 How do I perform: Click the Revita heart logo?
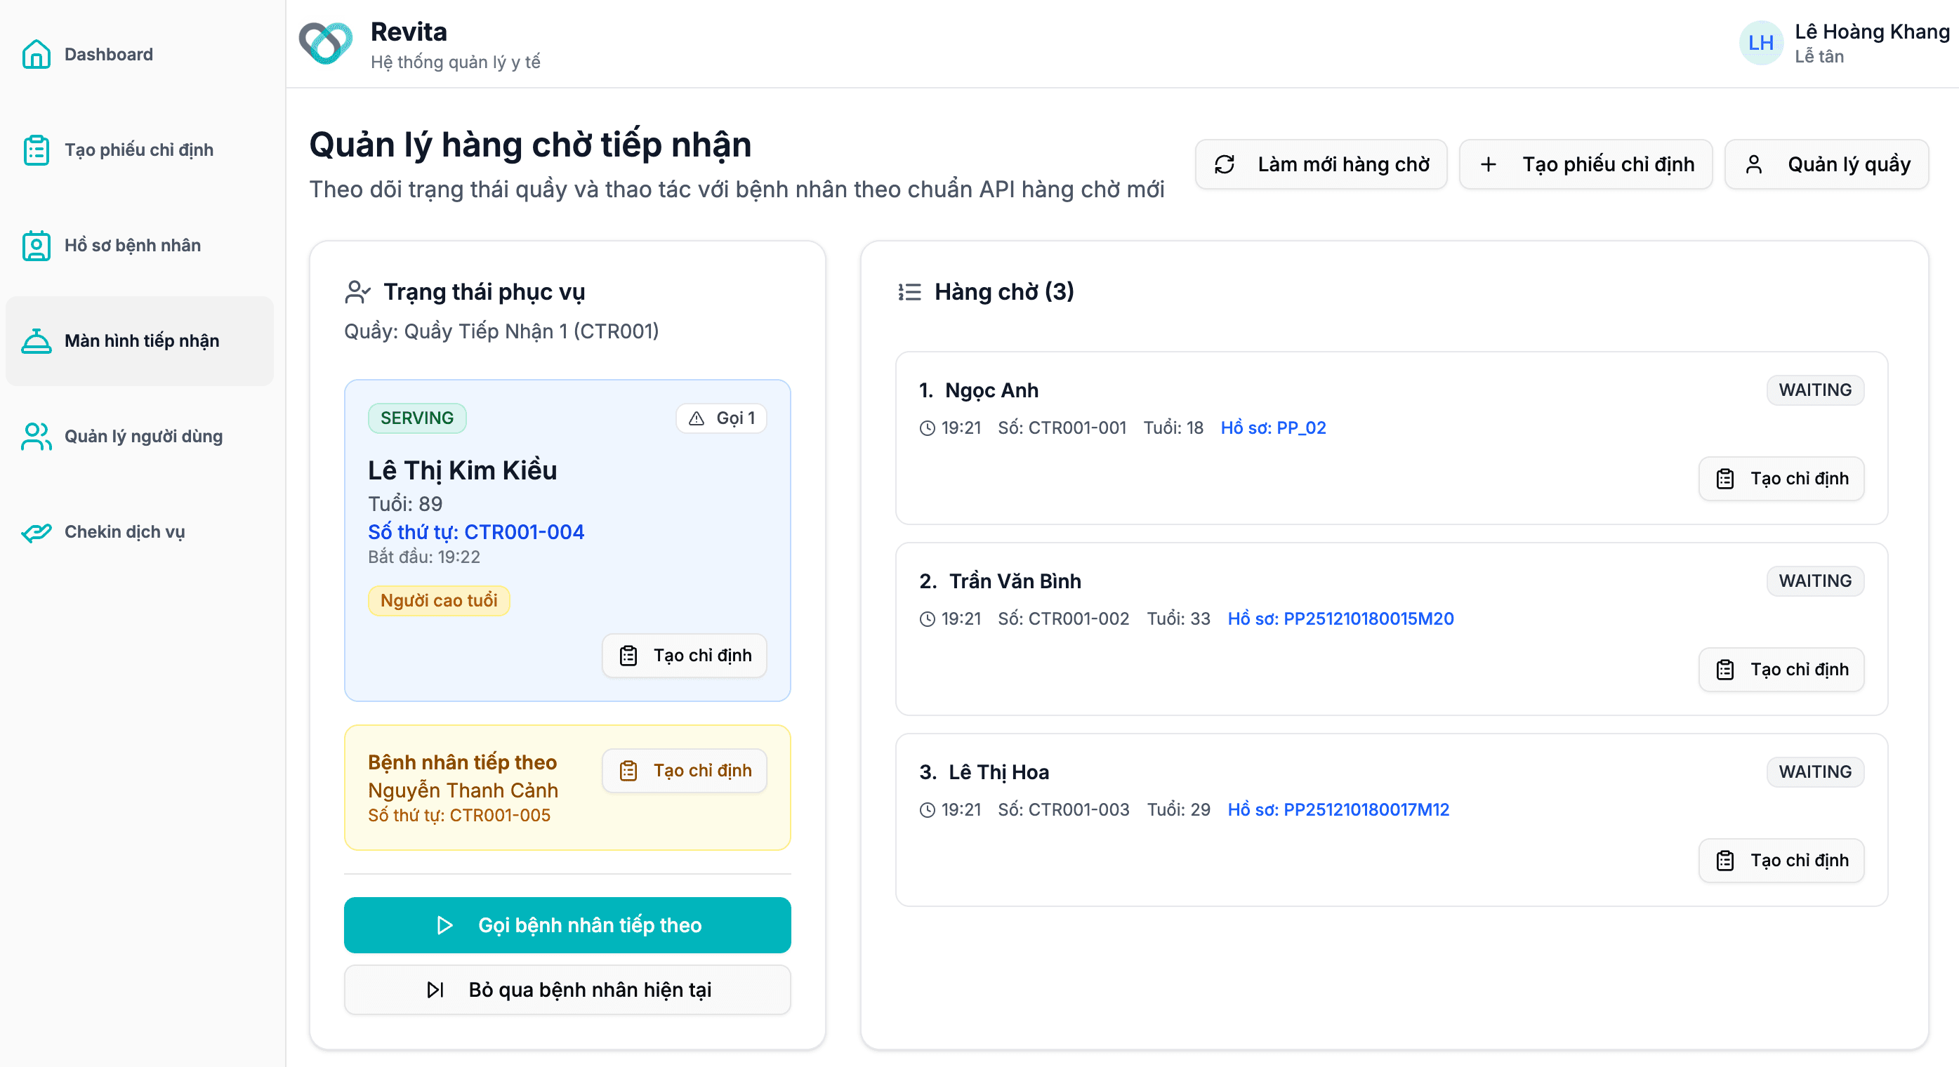tap(326, 44)
